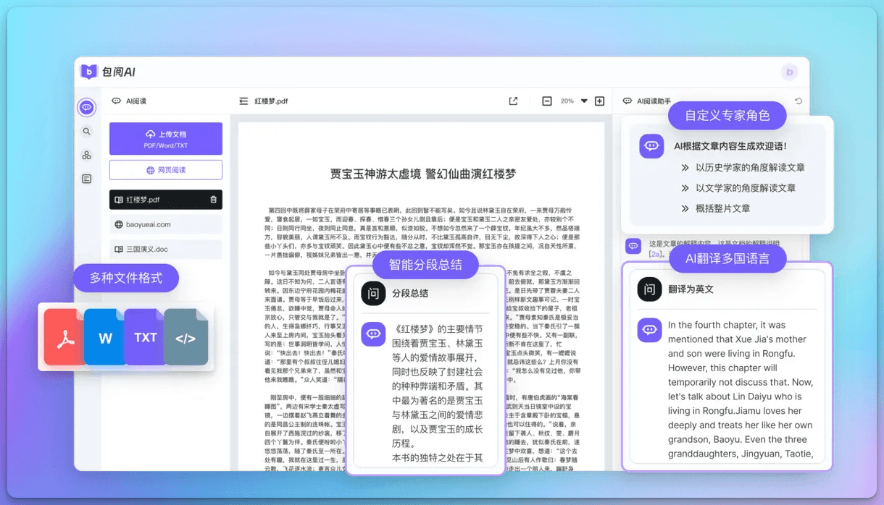Click the 20% zoom value

click(x=567, y=101)
